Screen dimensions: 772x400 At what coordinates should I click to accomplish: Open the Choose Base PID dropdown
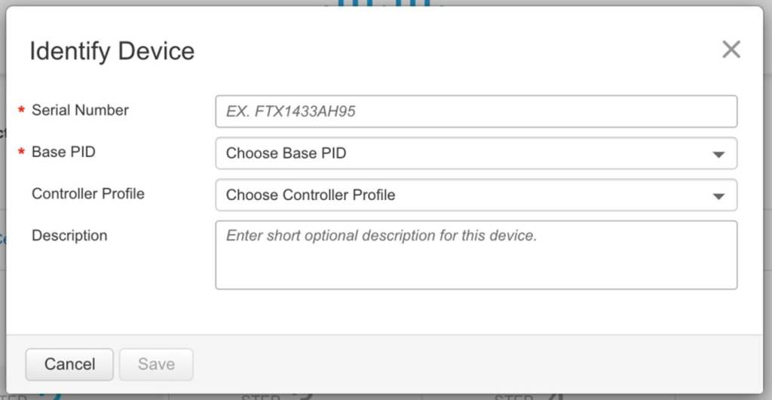467,153
